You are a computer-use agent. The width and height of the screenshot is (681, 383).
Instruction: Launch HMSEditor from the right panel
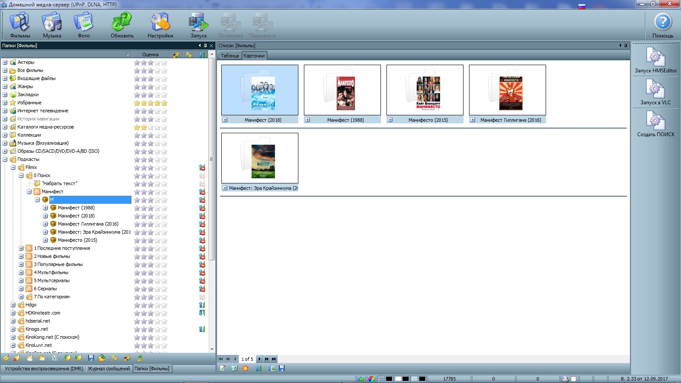[x=655, y=60]
